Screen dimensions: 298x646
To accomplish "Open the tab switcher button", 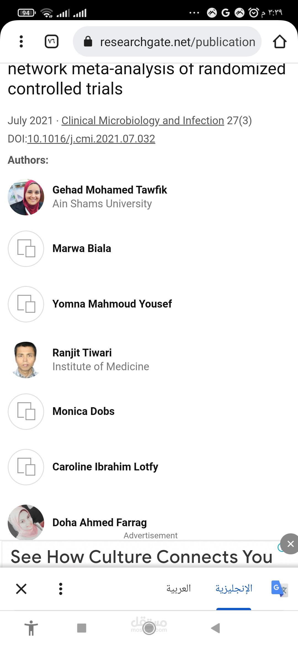I will coord(52,42).
